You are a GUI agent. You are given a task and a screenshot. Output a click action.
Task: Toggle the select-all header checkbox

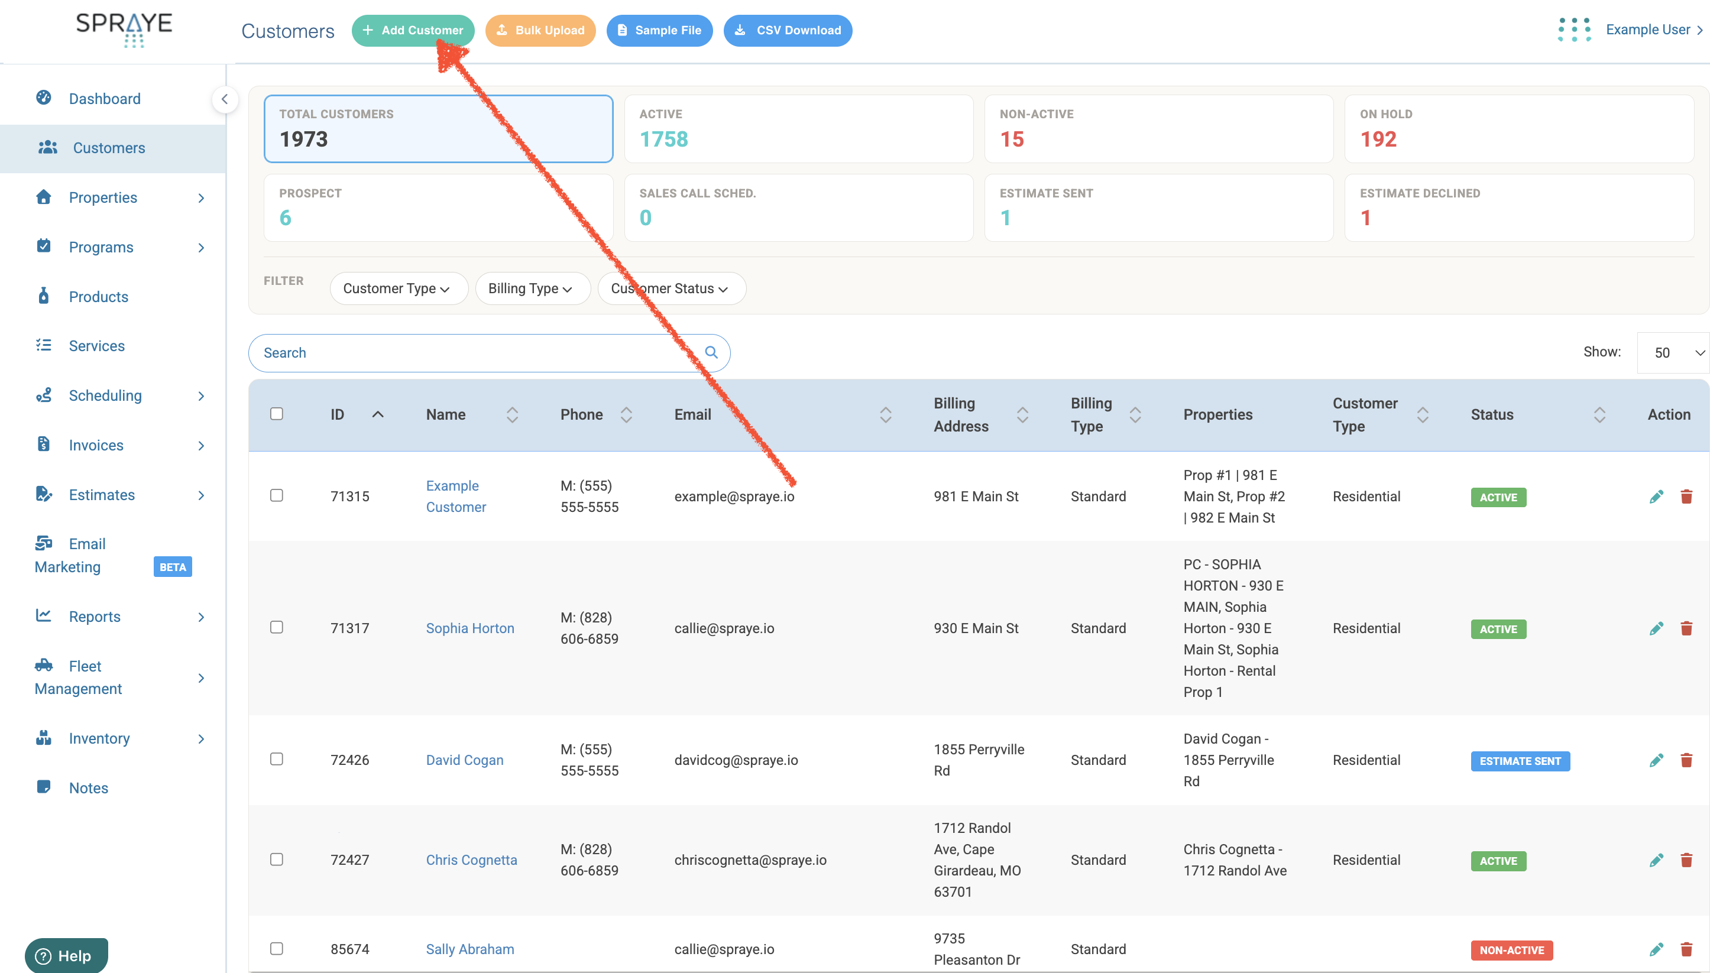pos(276,414)
